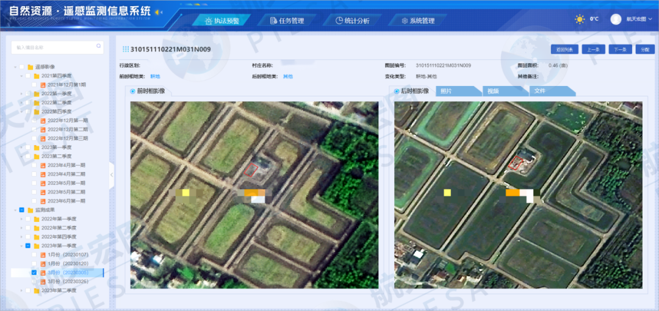
Task: Click the grid icon beside 310151110221M031N009 title
Action: pos(125,49)
